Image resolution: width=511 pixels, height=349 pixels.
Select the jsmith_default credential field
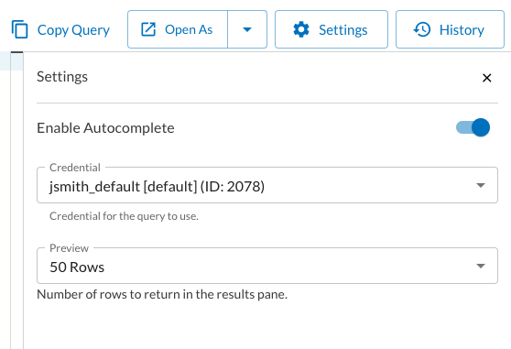tap(267, 185)
